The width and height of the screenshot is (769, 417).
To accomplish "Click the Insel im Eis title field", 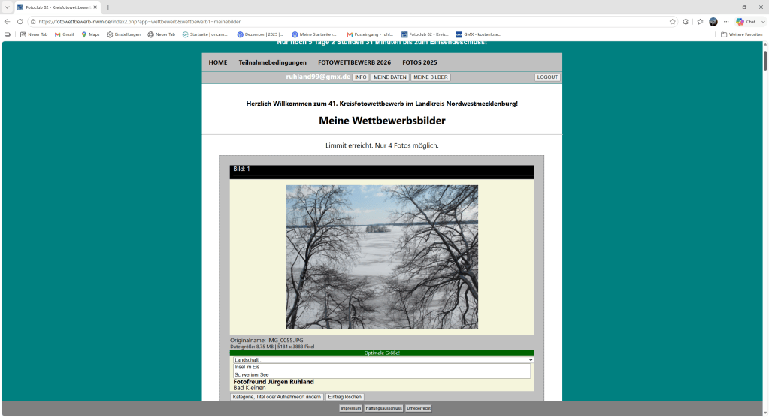I will 382,367.
